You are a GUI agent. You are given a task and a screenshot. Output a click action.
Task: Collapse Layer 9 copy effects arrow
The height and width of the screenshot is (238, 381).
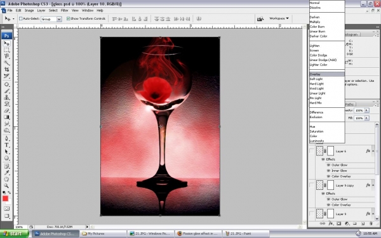click(373, 185)
